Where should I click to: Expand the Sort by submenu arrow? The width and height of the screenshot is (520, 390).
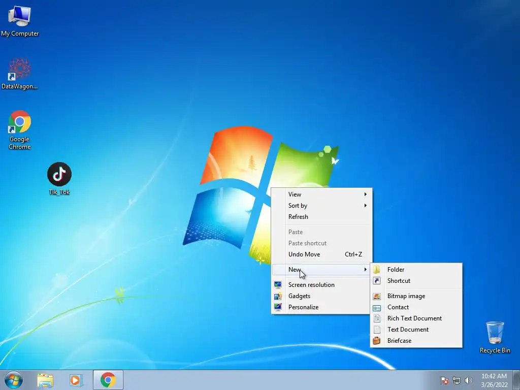tap(365, 205)
